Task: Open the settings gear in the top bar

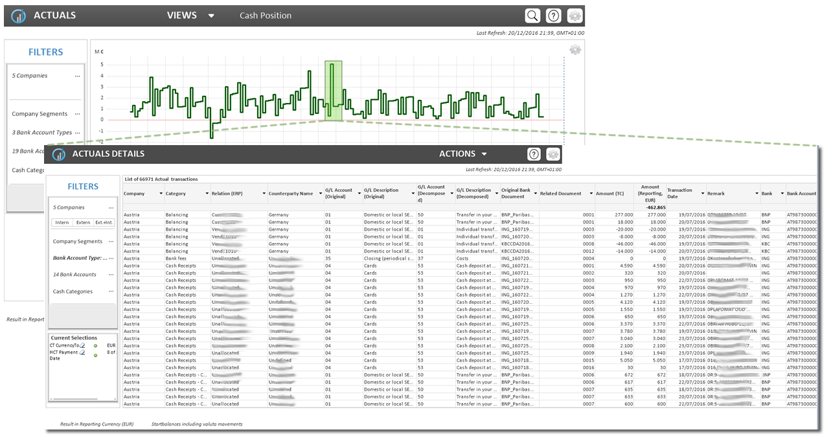Action: pos(574,15)
